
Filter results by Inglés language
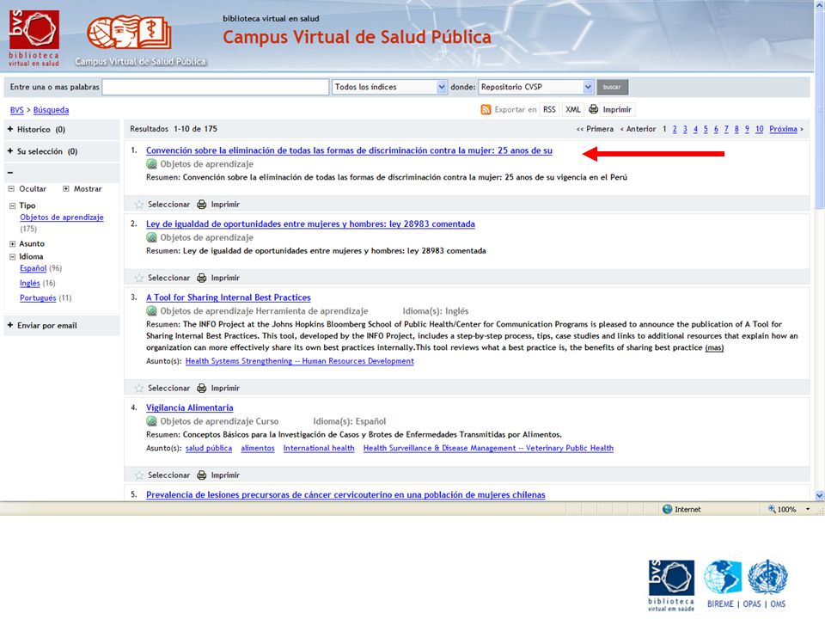30,283
